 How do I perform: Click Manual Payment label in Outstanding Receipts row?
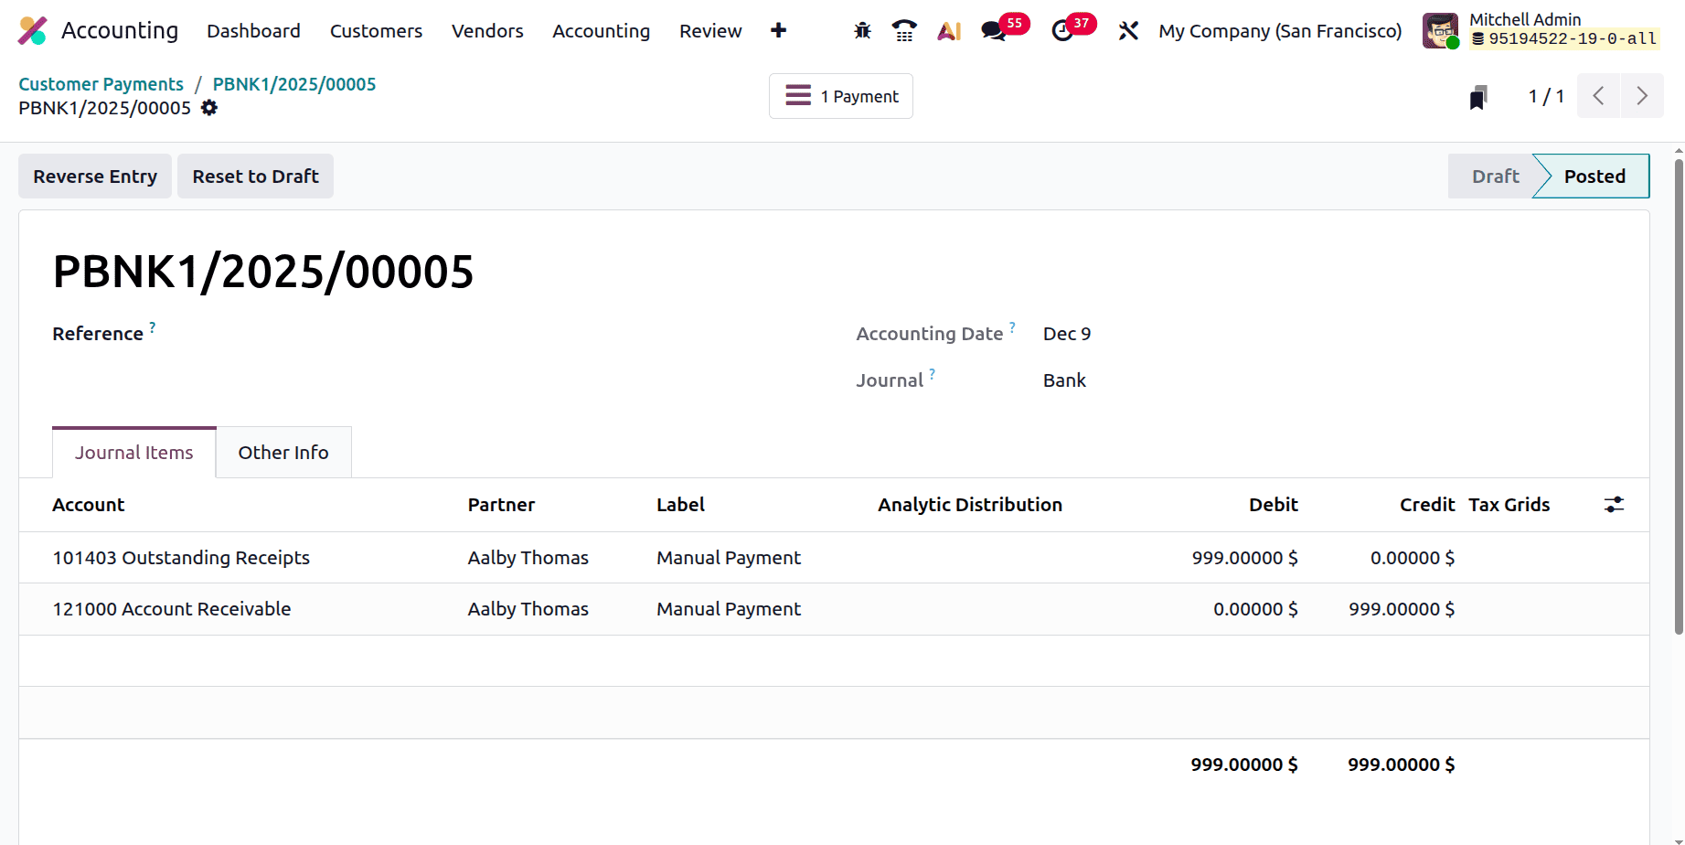(729, 558)
